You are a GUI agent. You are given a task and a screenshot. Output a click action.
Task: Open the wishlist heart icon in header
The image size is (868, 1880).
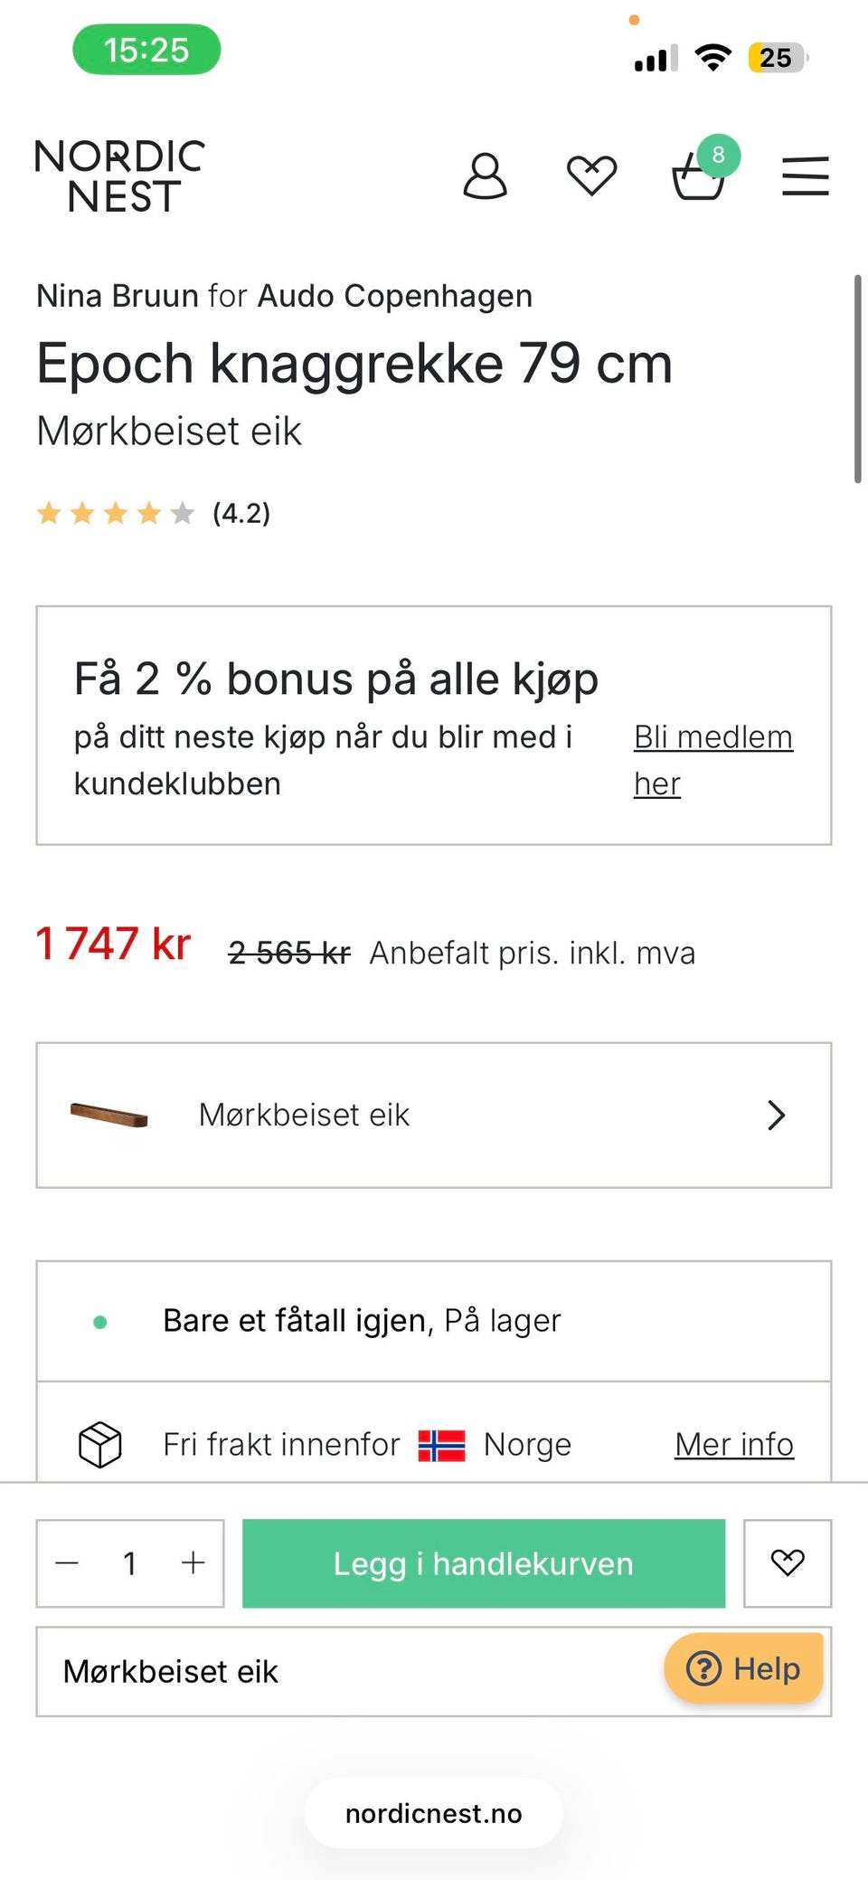591,176
